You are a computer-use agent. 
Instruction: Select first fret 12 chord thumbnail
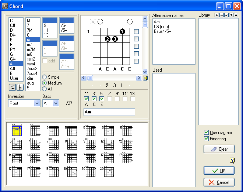(x=108, y=144)
